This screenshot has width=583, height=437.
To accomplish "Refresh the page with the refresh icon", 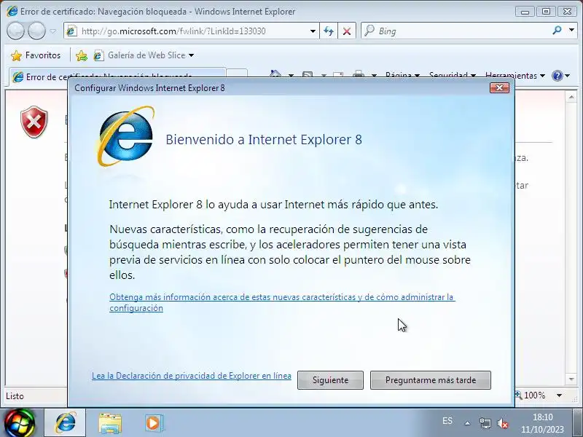I will pos(329,31).
